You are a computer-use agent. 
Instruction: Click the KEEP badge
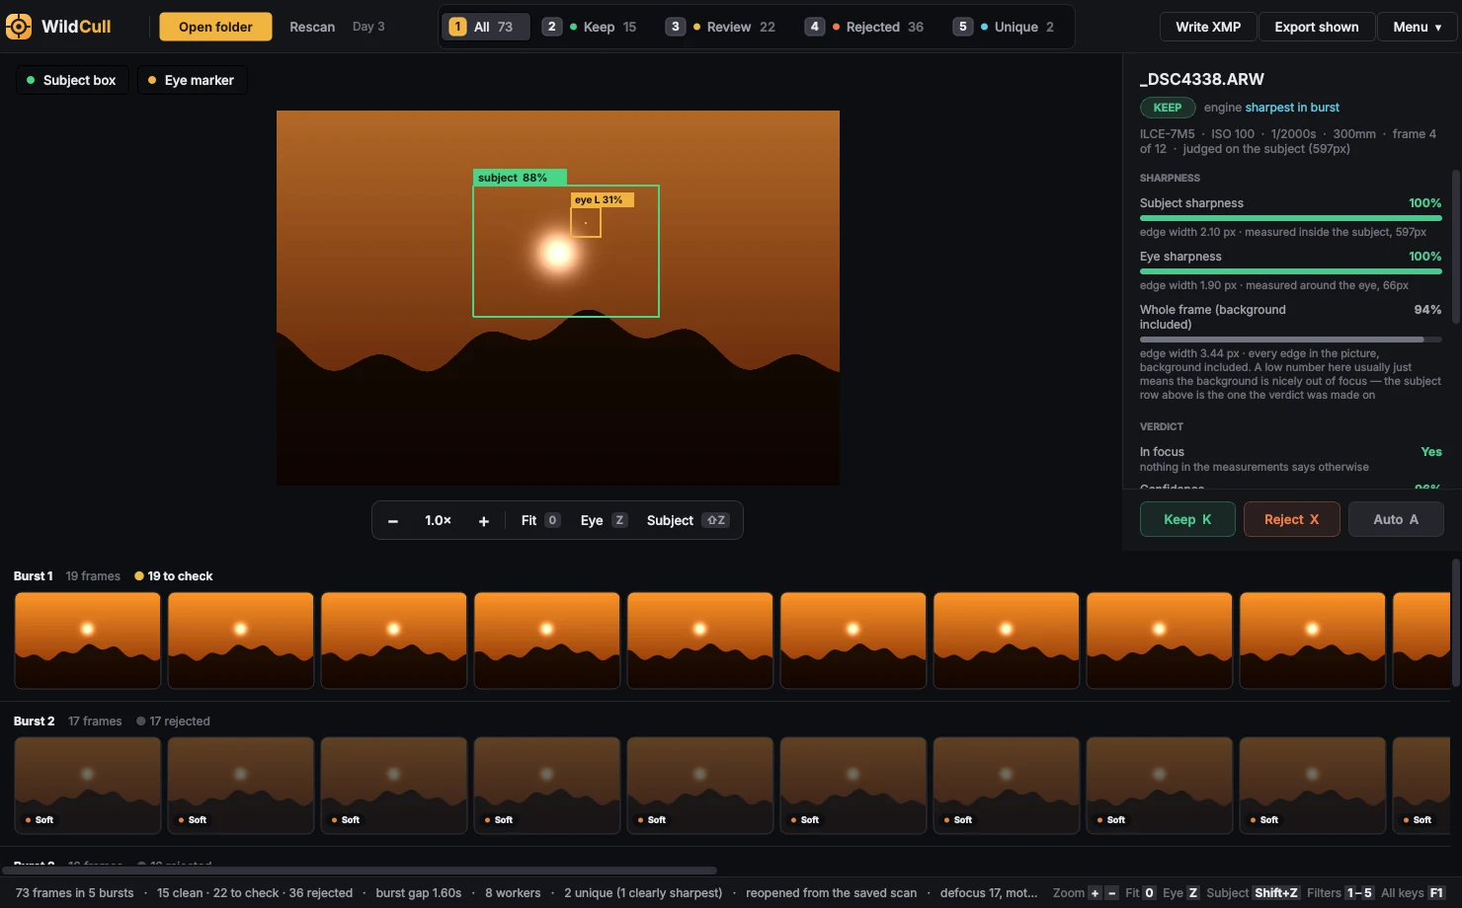[1168, 108]
